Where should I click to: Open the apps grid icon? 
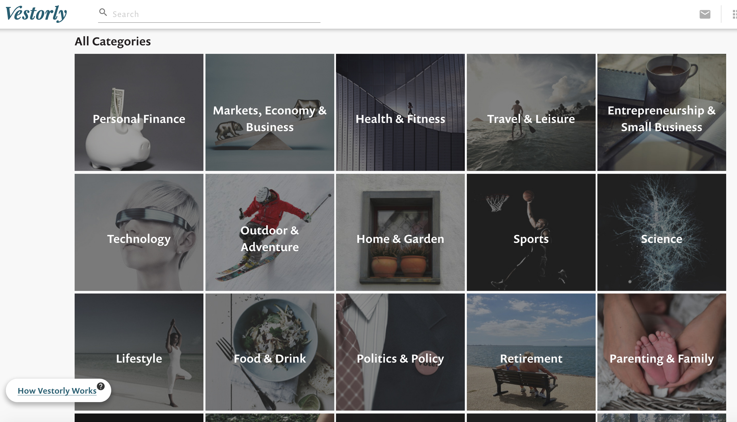[734, 14]
